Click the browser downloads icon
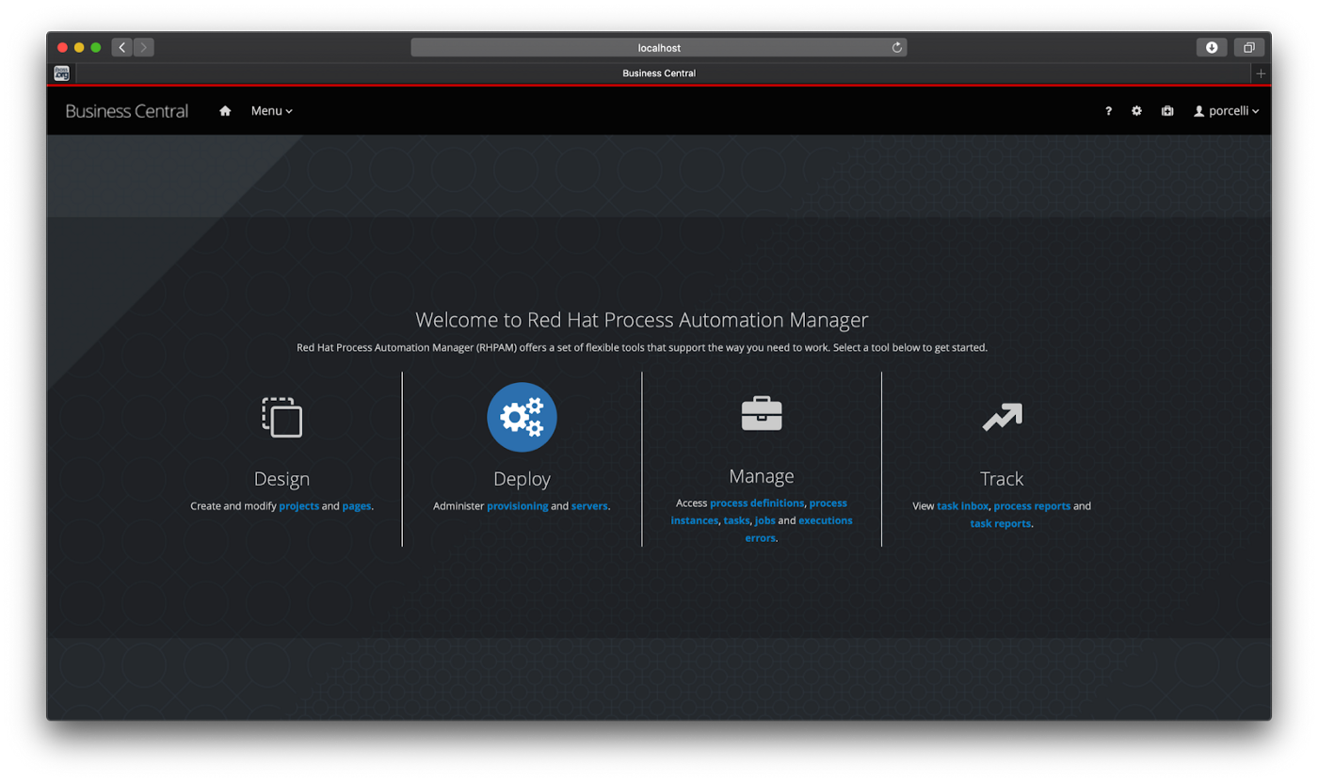This screenshot has height=782, width=1318. click(1212, 47)
